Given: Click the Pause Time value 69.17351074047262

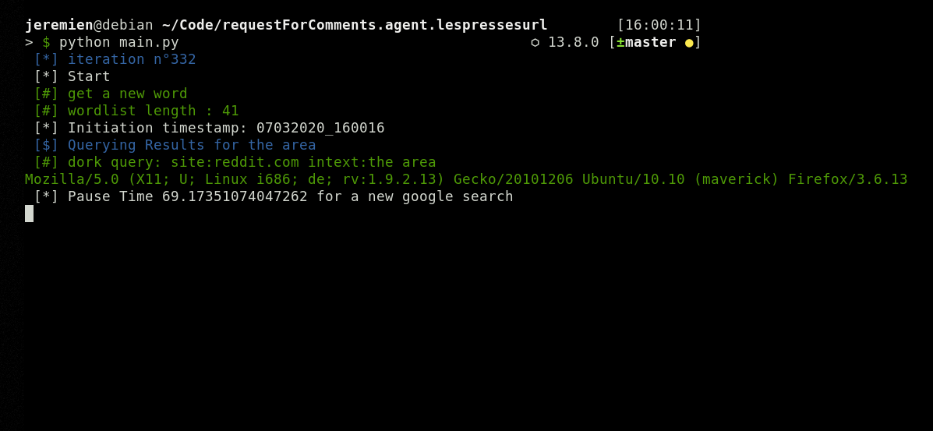Looking at the screenshot, I should pyautogui.click(x=235, y=196).
